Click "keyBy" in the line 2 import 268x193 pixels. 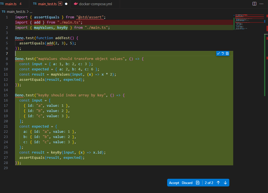(62, 27)
